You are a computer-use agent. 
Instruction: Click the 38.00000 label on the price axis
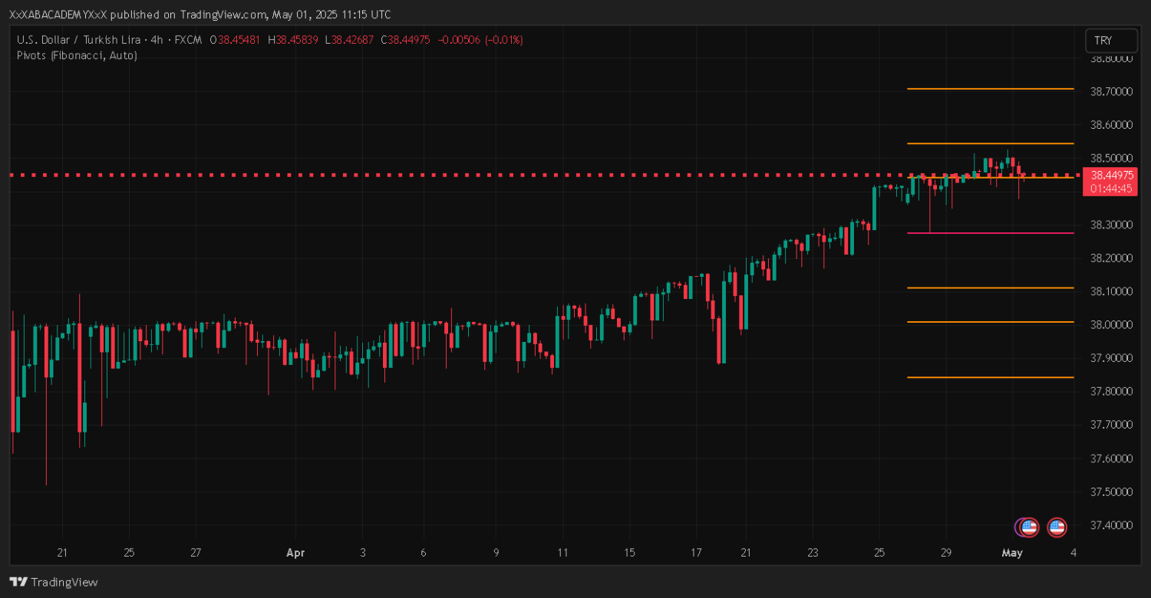[x=1112, y=325]
